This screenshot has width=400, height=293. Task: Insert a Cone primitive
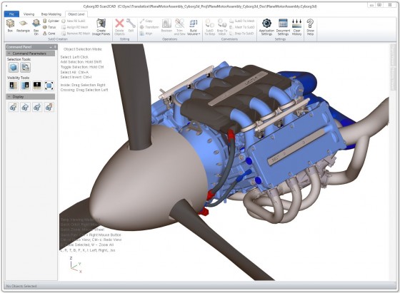tap(49, 34)
